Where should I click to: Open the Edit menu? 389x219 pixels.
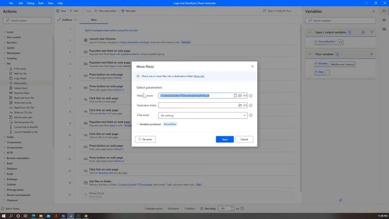click(21, 3)
